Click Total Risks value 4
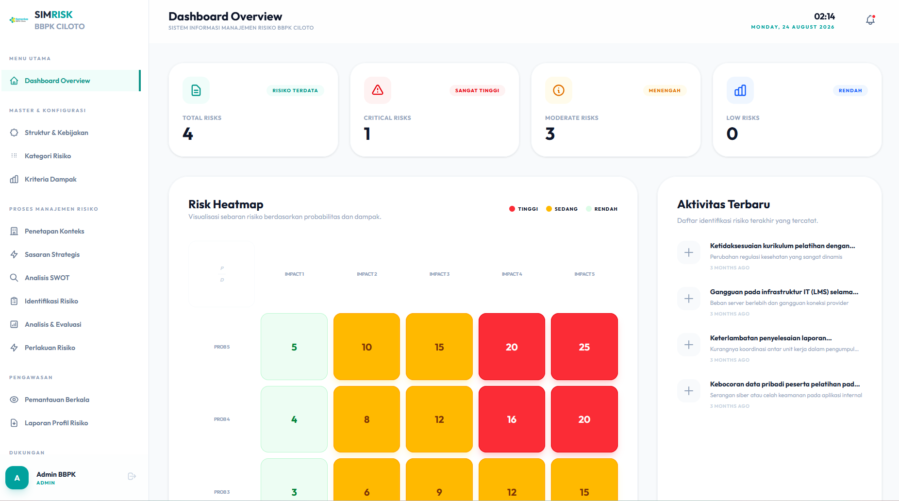 click(188, 134)
